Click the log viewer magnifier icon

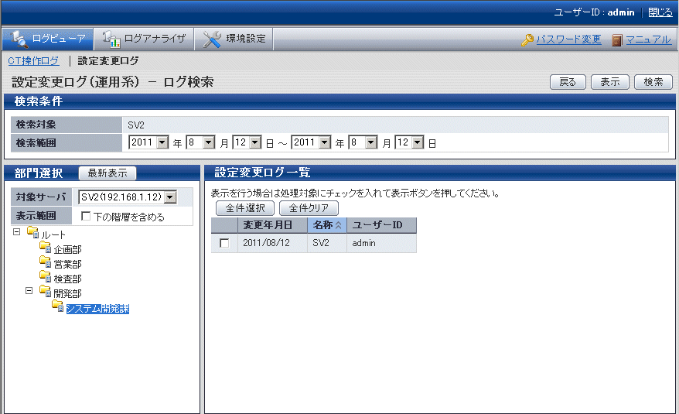coord(19,39)
